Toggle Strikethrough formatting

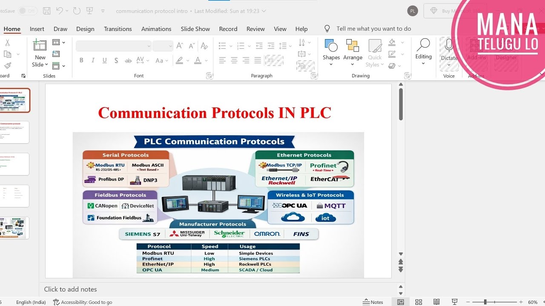tap(128, 60)
